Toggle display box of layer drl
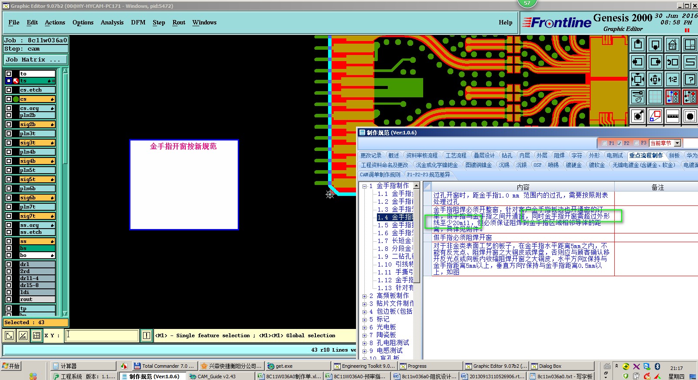The width and height of the screenshot is (698, 380). [x=9, y=264]
